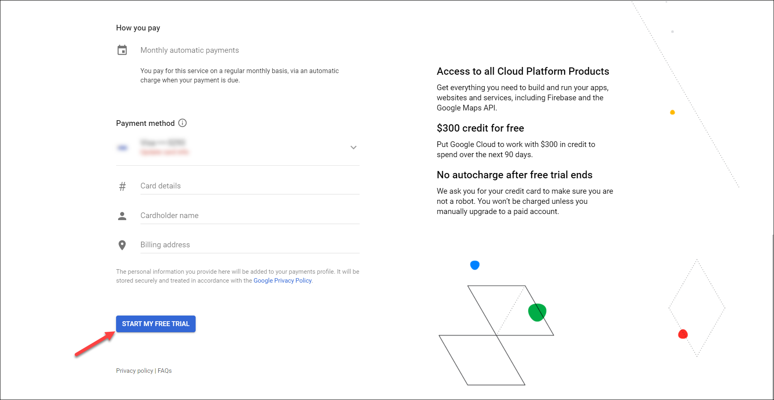Open the blurred saved card selector

[x=238, y=147]
